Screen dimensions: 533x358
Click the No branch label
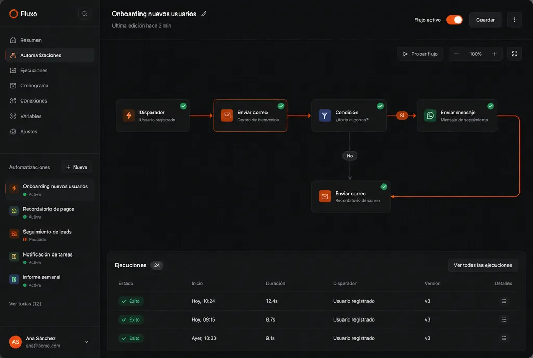pos(350,156)
